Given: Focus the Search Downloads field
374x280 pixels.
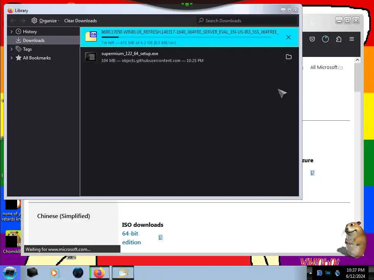Looking at the screenshot, I should click(x=247, y=21).
